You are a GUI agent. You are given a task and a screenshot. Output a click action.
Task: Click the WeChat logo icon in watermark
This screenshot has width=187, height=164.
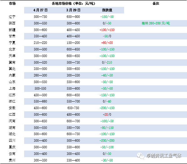pyautogui.click(x=140, y=156)
